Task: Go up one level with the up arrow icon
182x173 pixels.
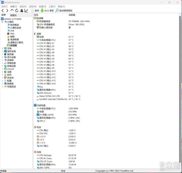Action: [12, 10]
